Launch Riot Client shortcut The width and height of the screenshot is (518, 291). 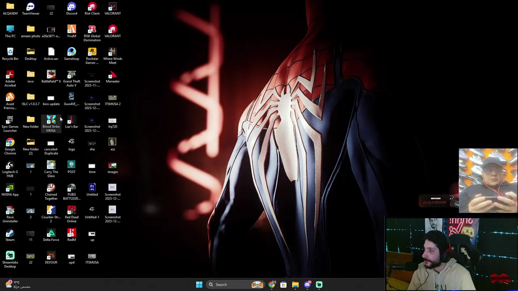point(92,8)
